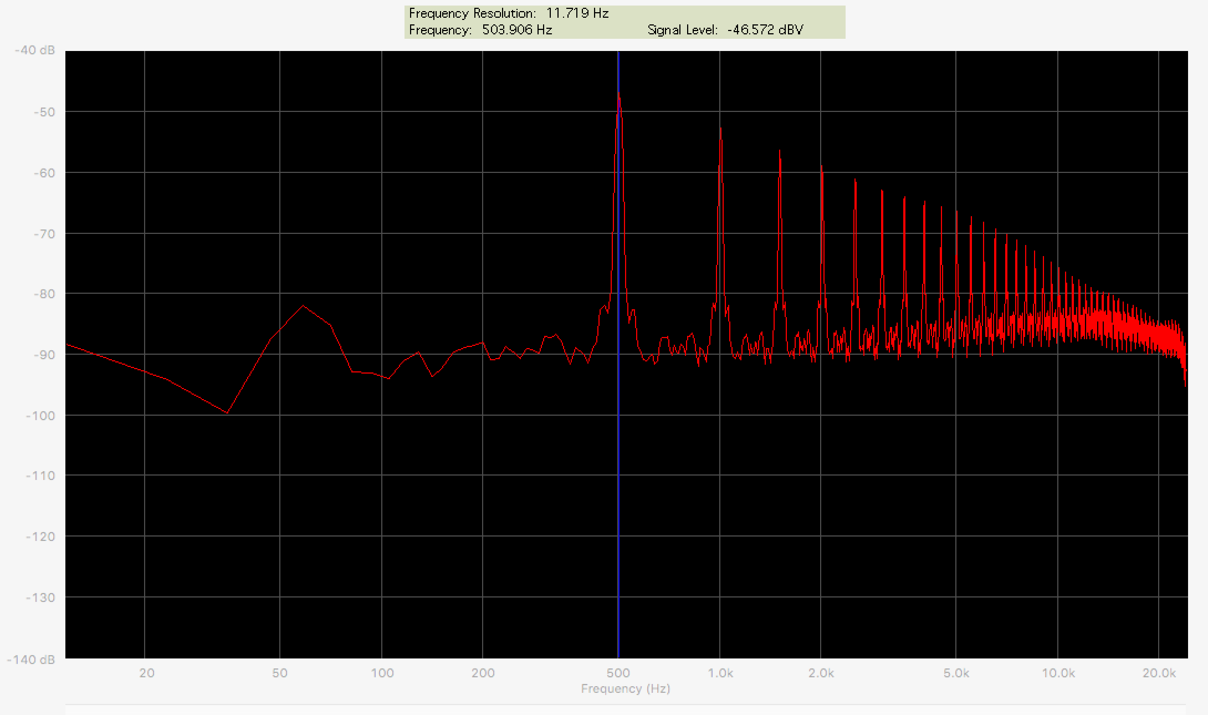Click the '-120' level axis label
Image resolution: width=1208 pixels, height=715 pixels.
tap(40, 537)
